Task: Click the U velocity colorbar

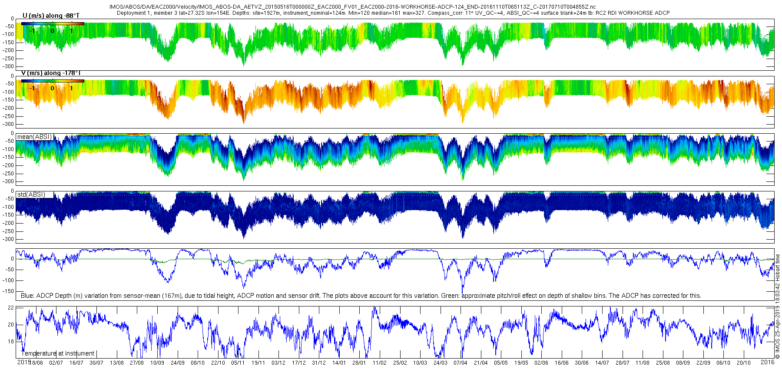Action: 53,24
